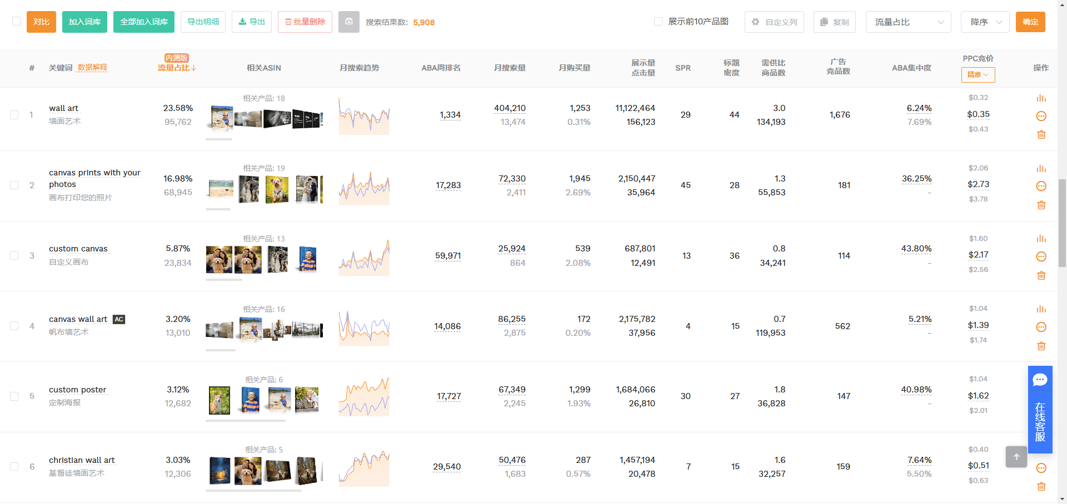1067x504 pixels.
Task: Click the 月搜索量 column header
Action: (510, 68)
